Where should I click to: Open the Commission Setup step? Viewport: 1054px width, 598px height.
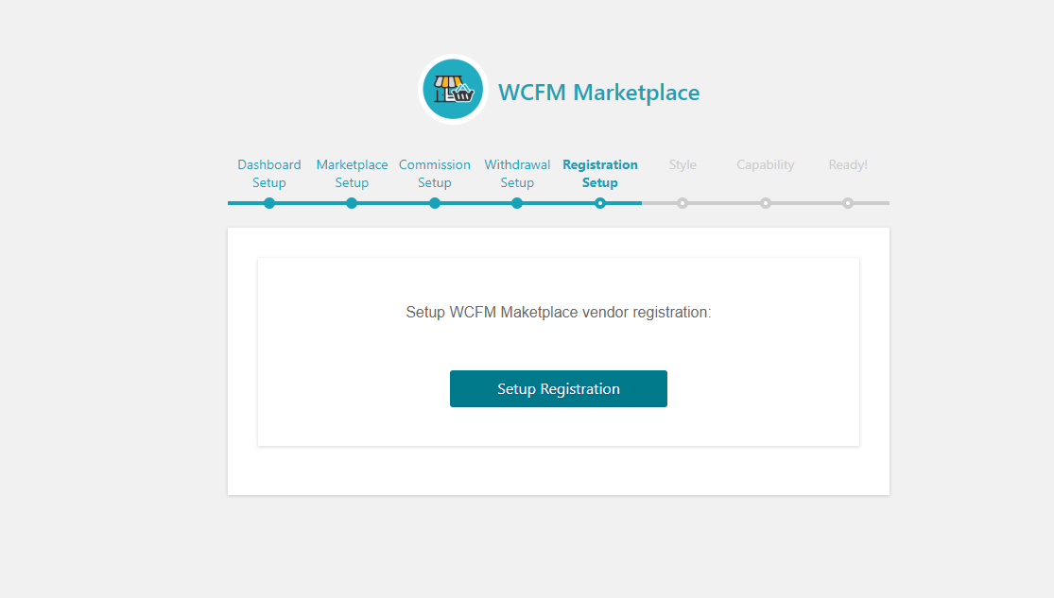tap(434, 173)
